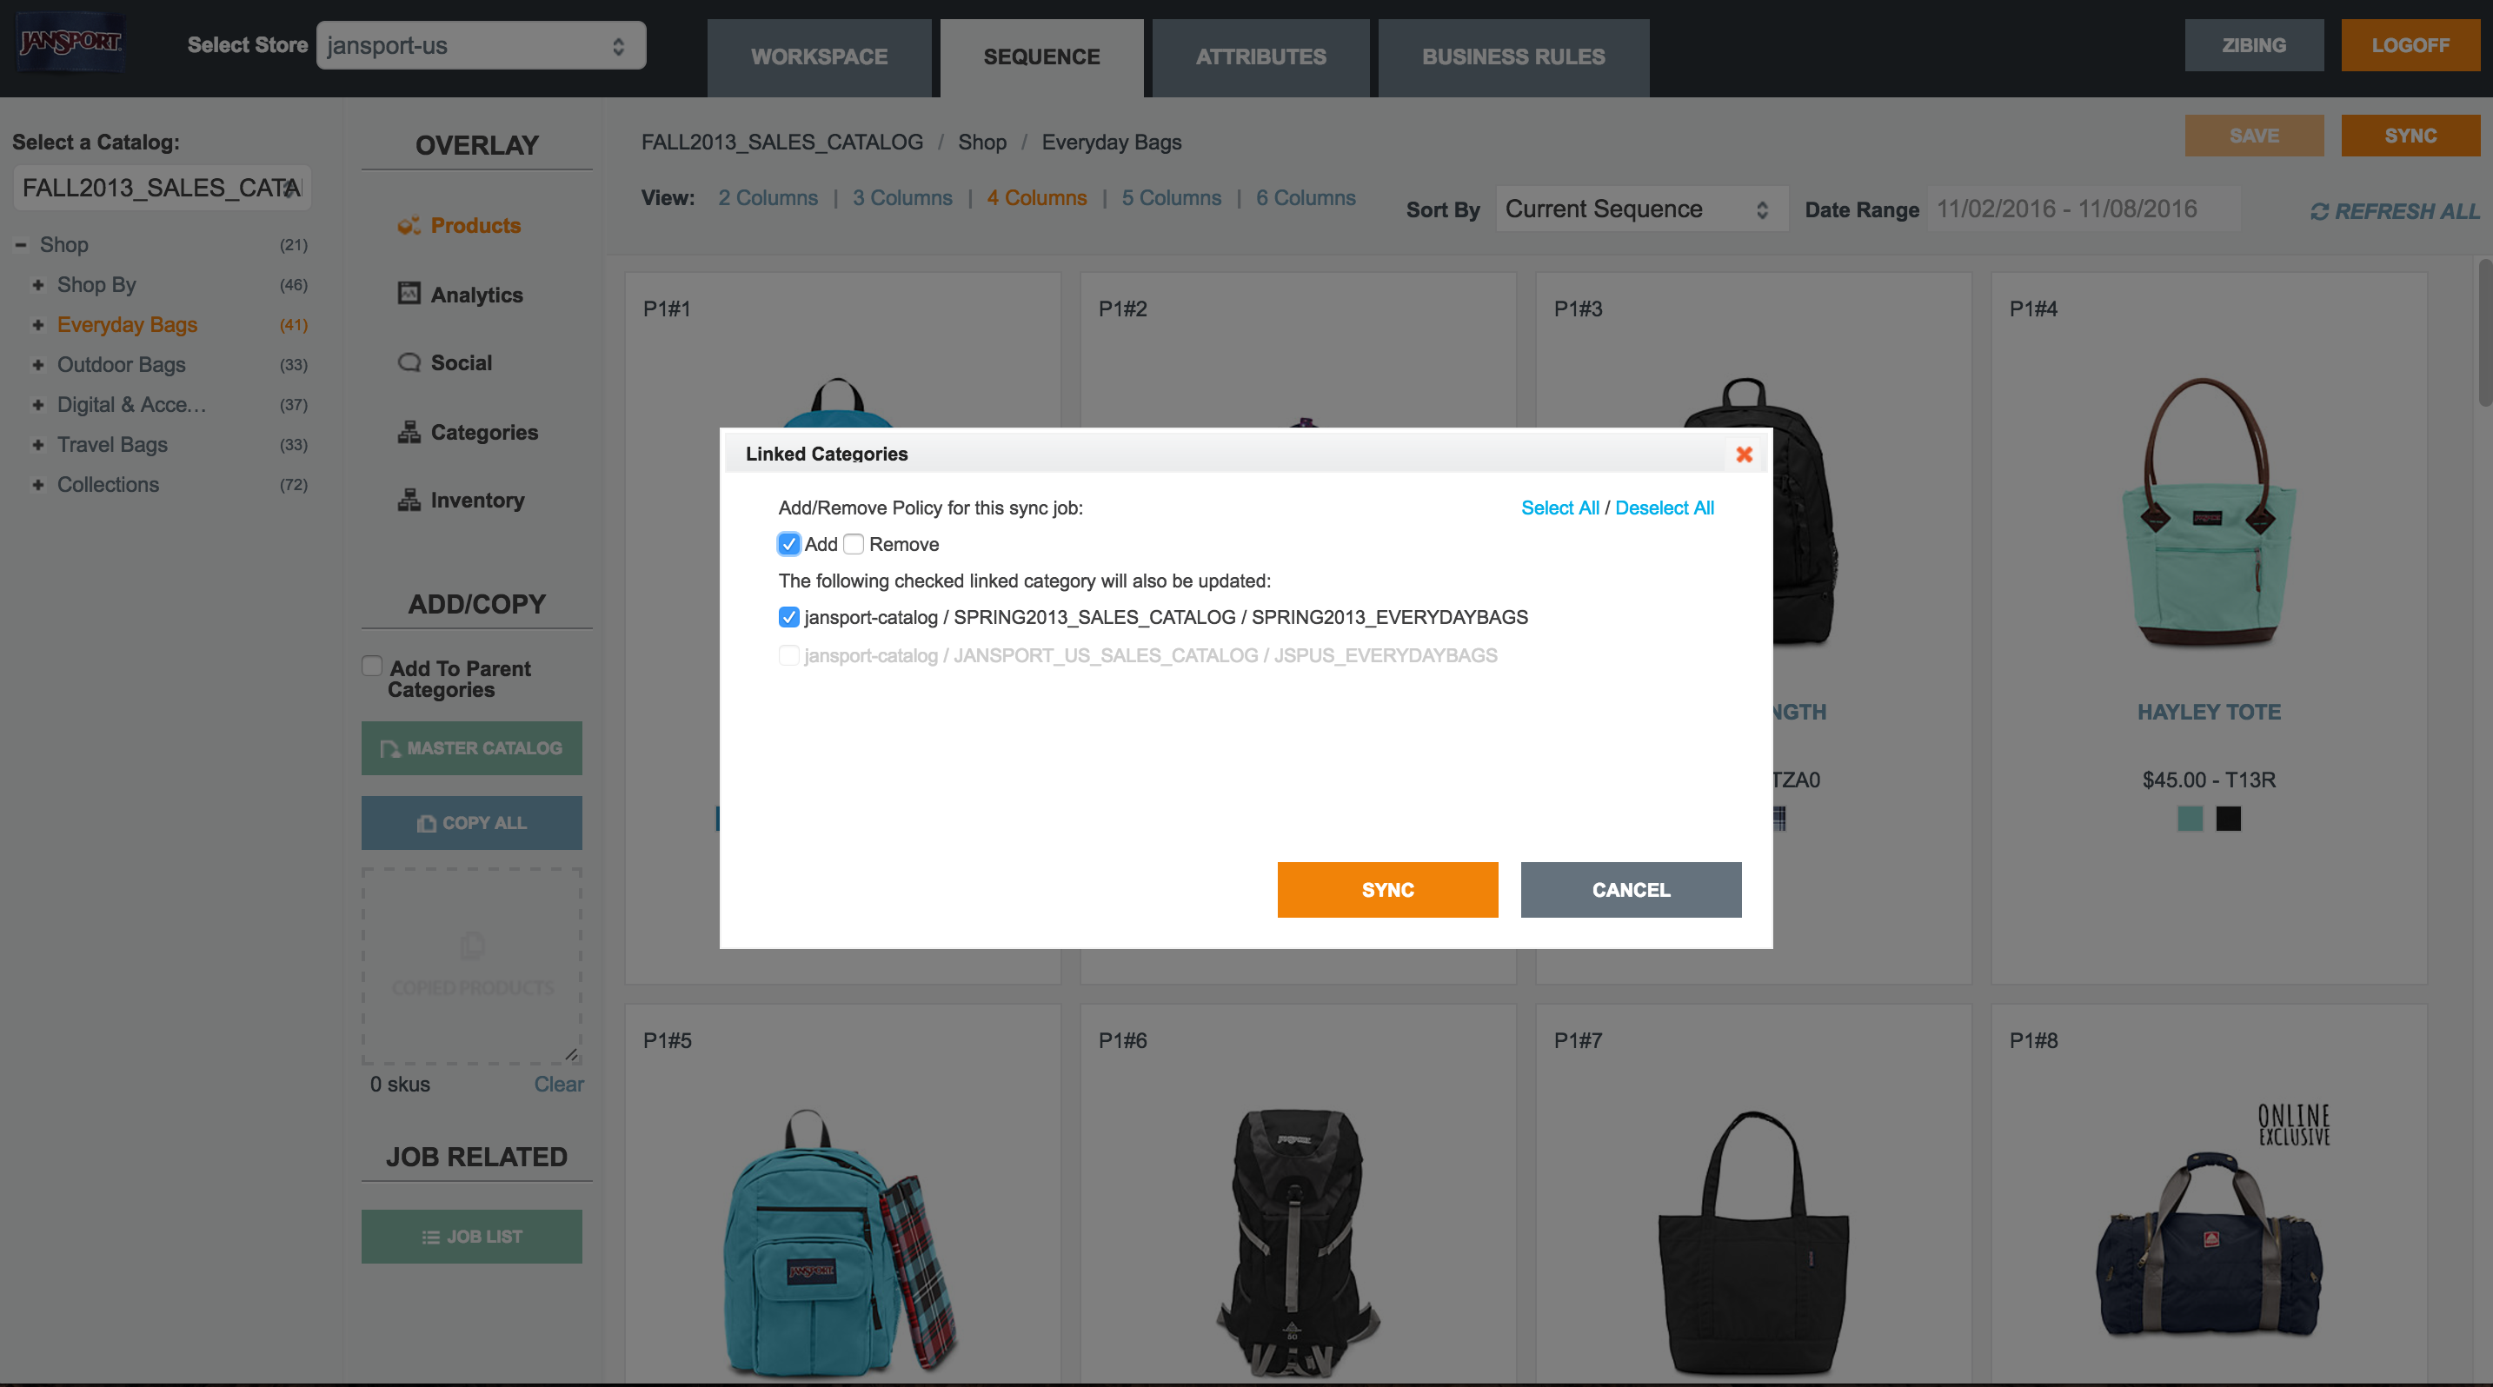Click Deselect All link in dialog
Screen dimensions: 2493x1387
[x=1665, y=508]
